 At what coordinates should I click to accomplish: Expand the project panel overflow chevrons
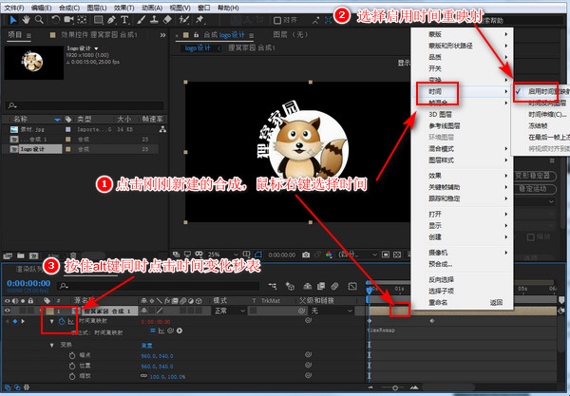162,35
